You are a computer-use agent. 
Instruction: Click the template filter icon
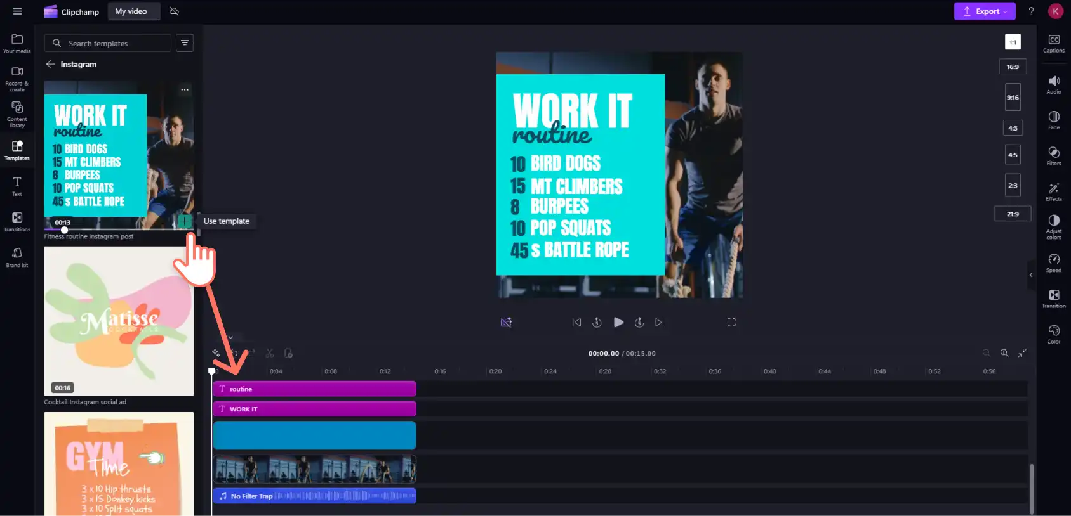click(x=185, y=43)
